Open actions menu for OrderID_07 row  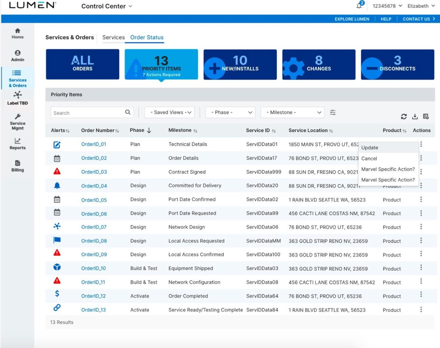click(x=421, y=227)
